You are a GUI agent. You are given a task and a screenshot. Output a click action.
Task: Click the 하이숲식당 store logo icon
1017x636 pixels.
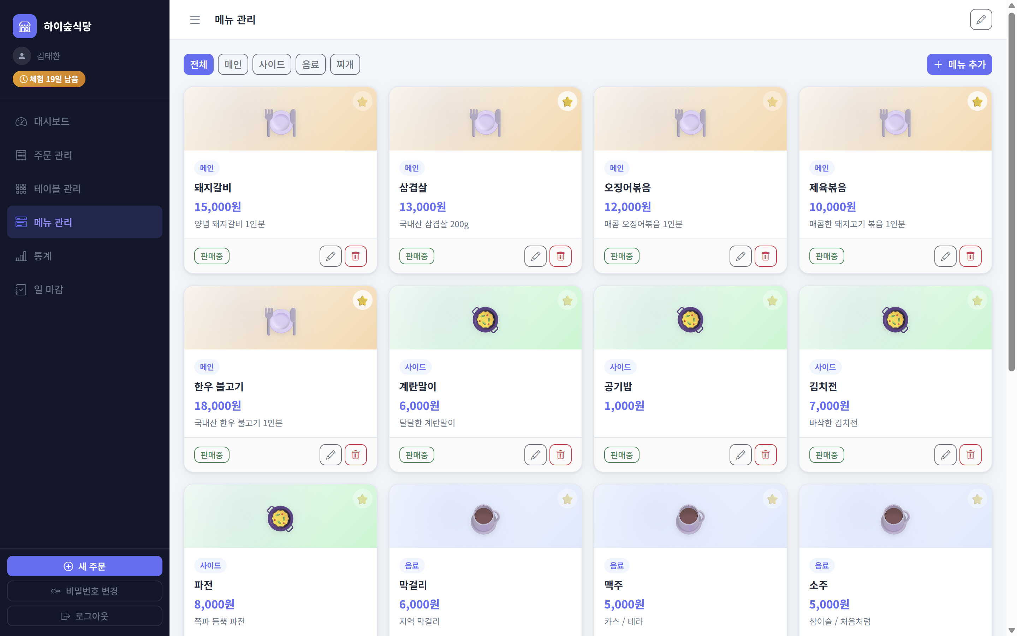(25, 26)
